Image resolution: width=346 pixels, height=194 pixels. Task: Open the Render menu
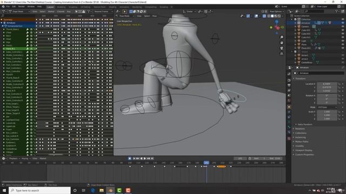22,6
